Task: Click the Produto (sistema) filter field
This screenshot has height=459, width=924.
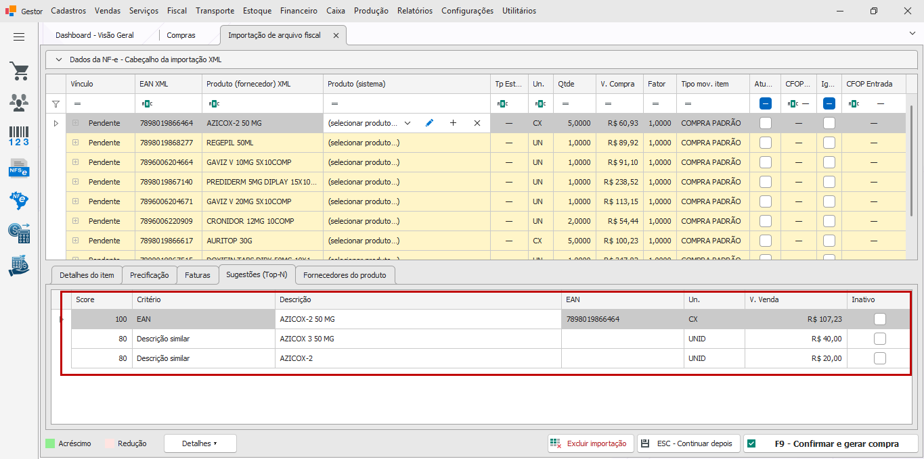Action: pyautogui.click(x=407, y=103)
